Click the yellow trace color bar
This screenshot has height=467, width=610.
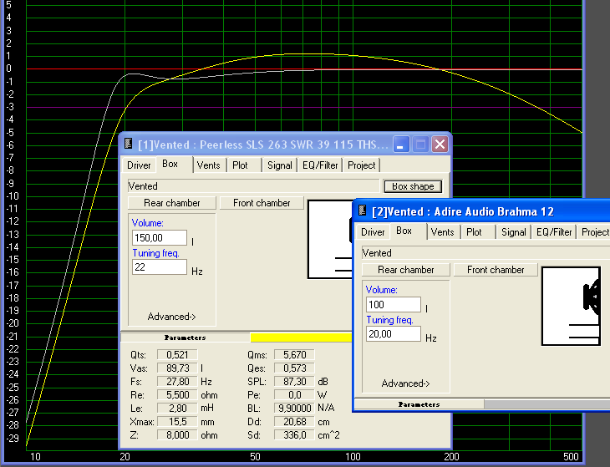click(301, 338)
